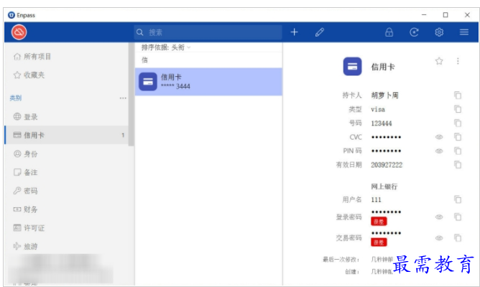Open 收藏夹 favorites in the sidebar
This screenshot has height=287, width=480.
(67, 75)
